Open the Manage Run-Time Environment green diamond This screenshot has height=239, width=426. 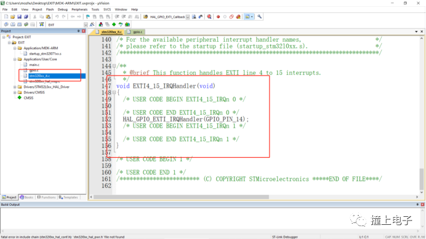[114, 25]
